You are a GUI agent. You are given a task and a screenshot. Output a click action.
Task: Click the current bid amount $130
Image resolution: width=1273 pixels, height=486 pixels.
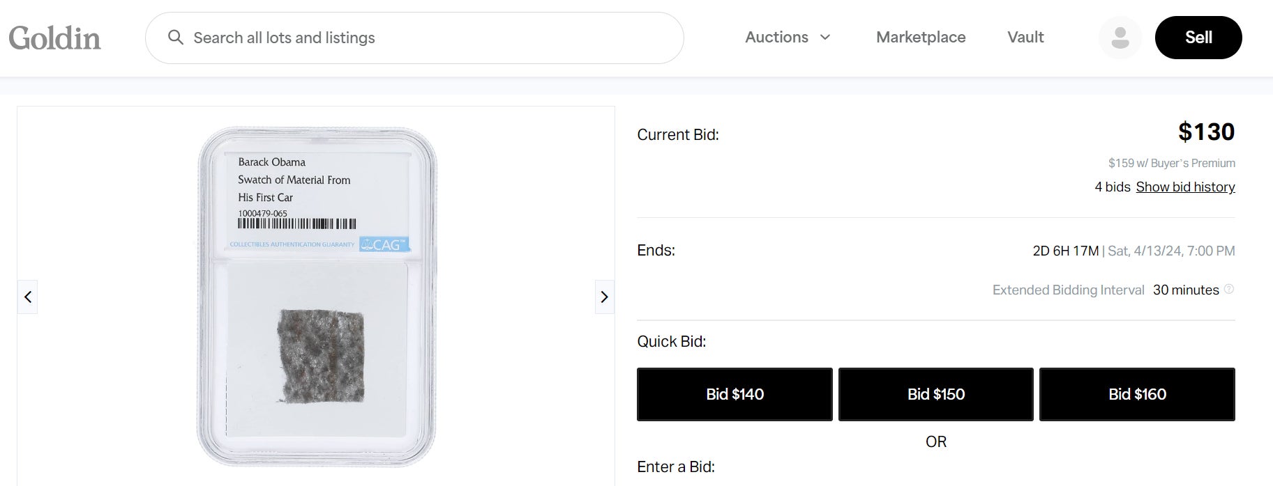pos(1206,132)
